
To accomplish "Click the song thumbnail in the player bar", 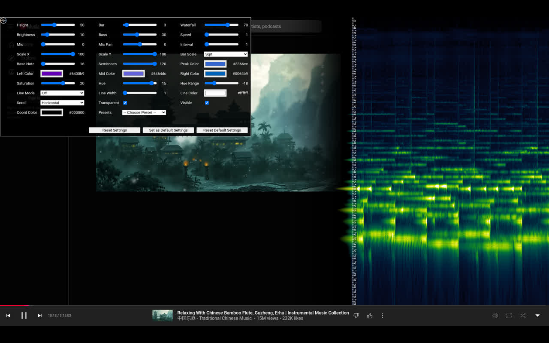I will coord(162,315).
